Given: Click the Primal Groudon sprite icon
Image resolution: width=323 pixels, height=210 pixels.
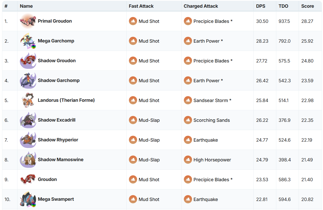Looking at the screenshot, I should [28, 21].
